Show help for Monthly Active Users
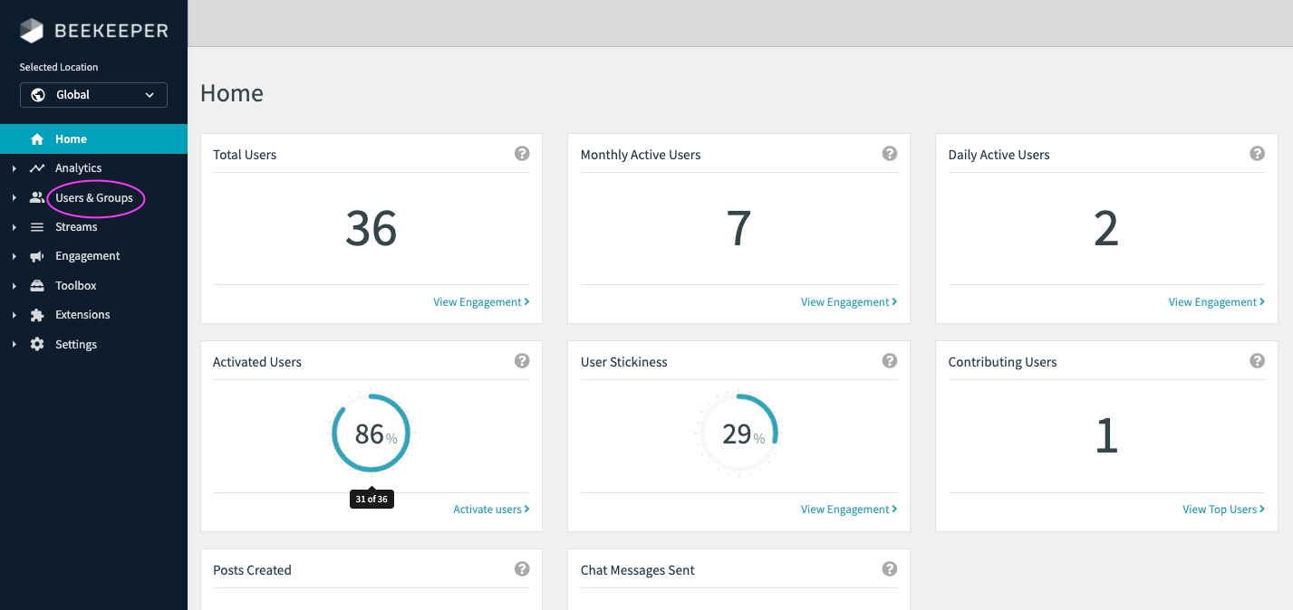Viewport: 1293px width, 610px height. click(890, 154)
